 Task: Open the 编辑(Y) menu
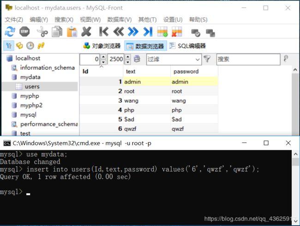[39, 20]
